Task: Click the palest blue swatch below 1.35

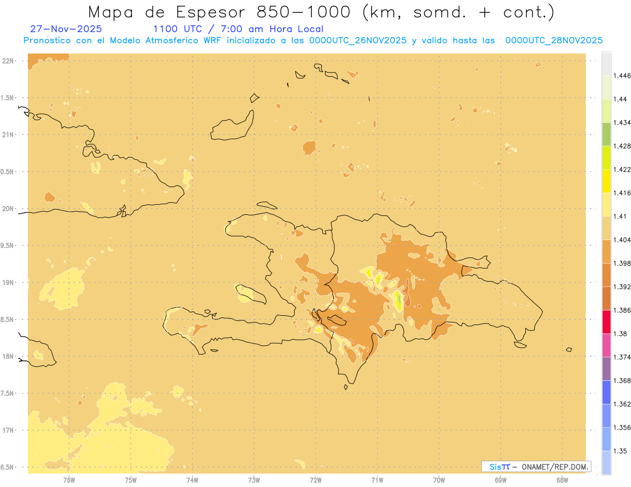Action: pyautogui.click(x=606, y=463)
